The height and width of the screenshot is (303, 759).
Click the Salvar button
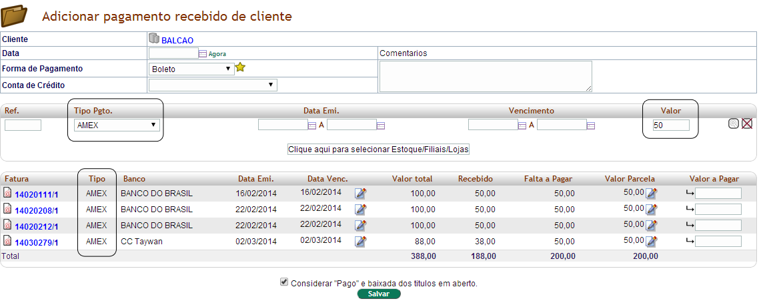379,294
